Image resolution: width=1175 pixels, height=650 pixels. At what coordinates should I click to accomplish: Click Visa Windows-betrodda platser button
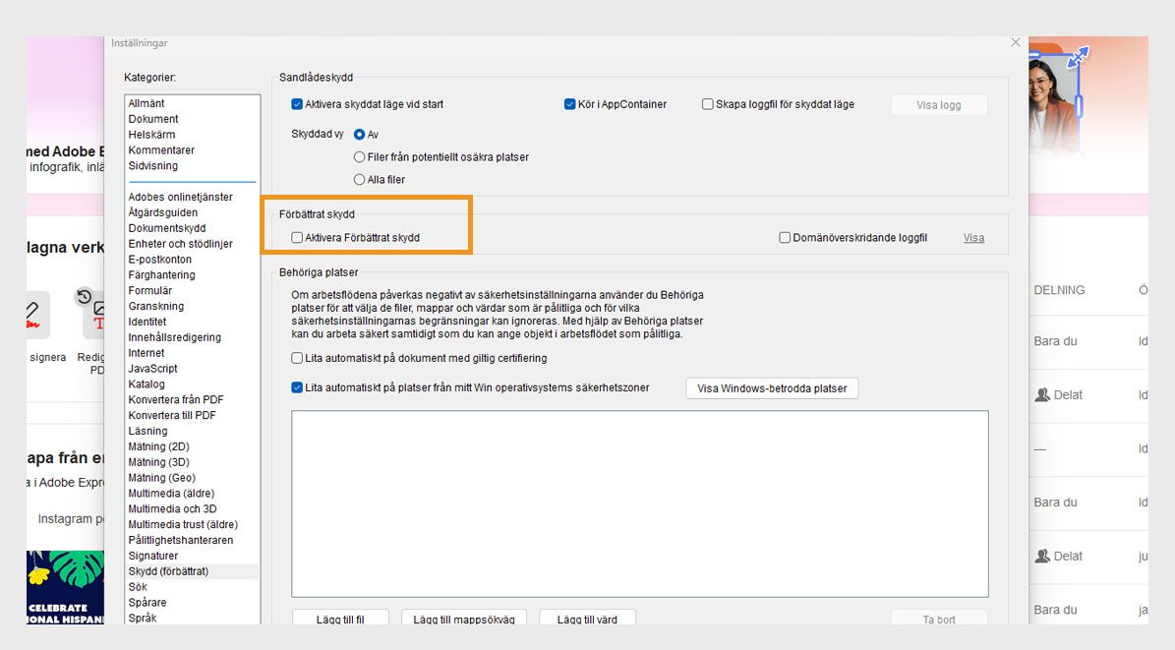(772, 388)
